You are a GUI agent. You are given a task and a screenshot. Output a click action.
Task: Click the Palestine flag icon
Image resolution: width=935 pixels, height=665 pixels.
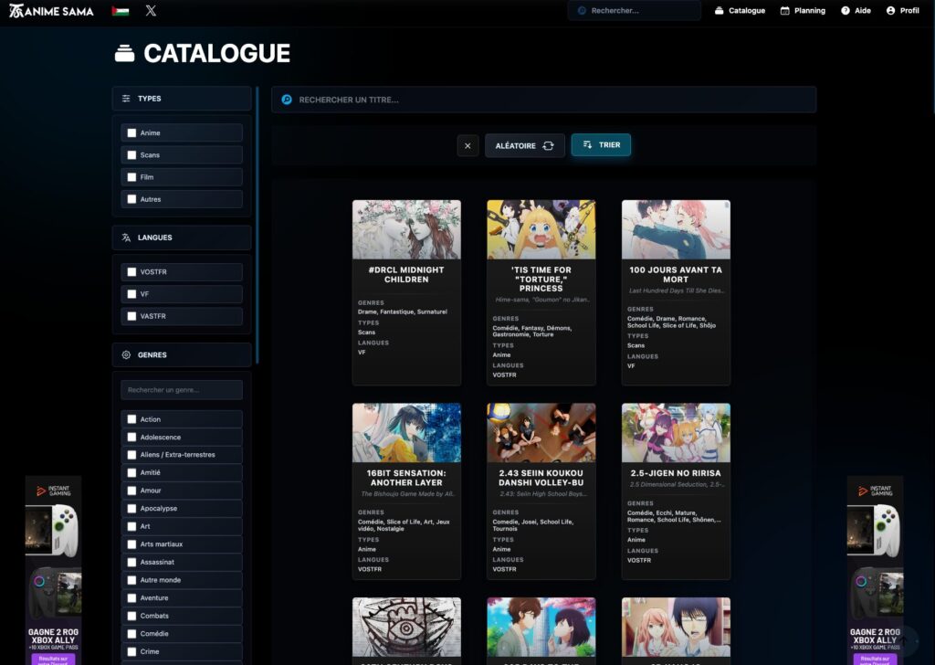point(121,11)
